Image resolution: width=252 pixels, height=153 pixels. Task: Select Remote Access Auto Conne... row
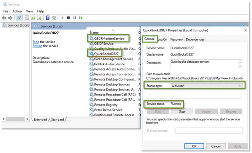(115, 69)
